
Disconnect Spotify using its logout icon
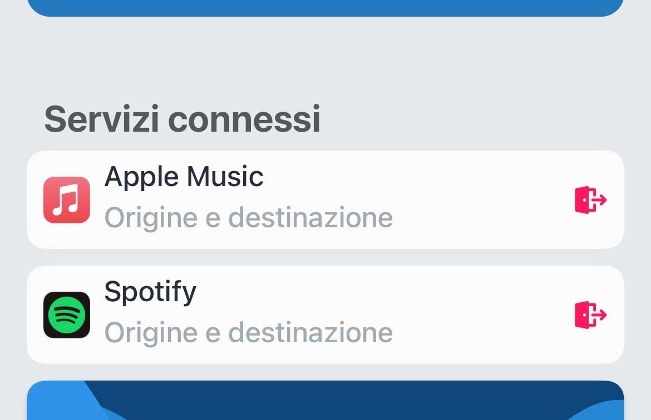tap(590, 315)
